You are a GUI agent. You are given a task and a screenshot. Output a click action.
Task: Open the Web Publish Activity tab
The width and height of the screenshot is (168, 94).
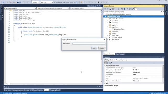(36, 90)
